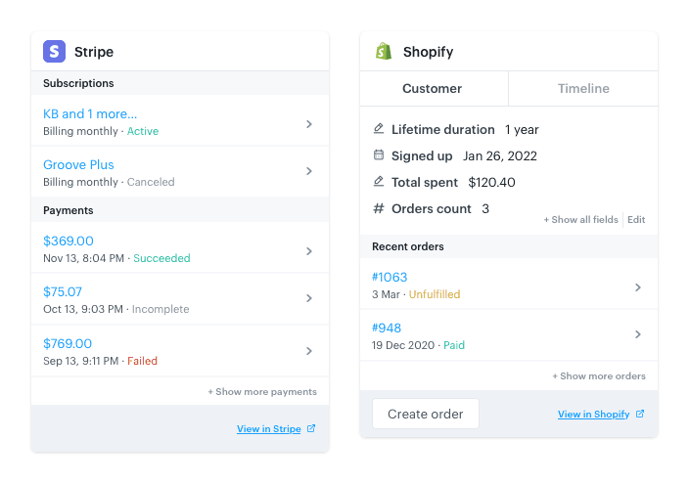Image resolution: width=690 pixels, height=483 pixels.
Task: Click pencil icon beside Lifetime duration
Action: click(379, 129)
